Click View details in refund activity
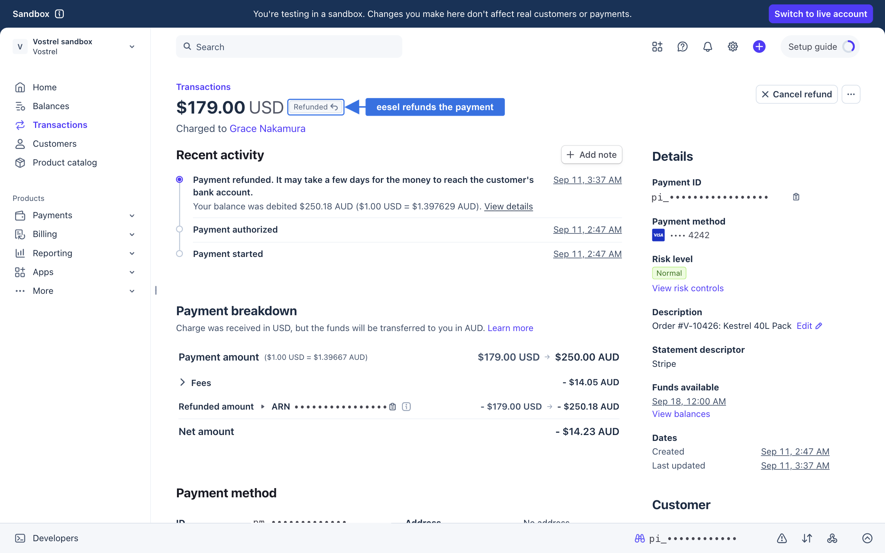 (x=509, y=206)
